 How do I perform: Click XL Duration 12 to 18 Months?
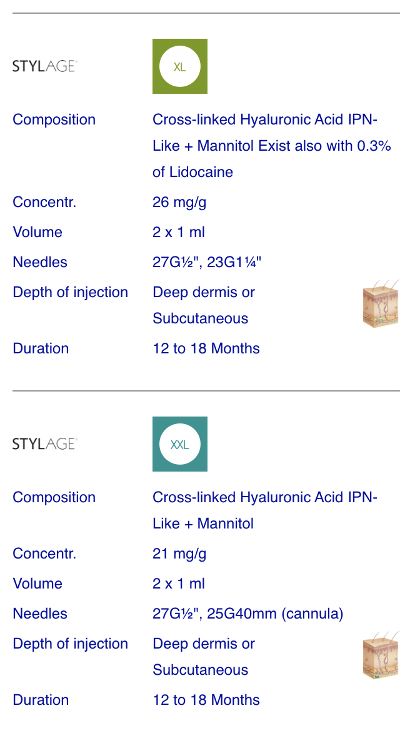[206, 349]
